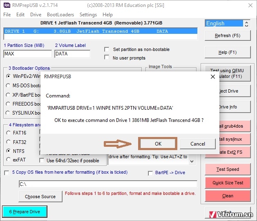This screenshot has height=221, width=257.
Task: Select exFAT filesystem radio button
Action: pyautogui.click(x=8, y=159)
